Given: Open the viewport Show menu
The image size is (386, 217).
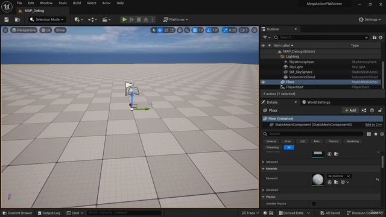Looking at the screenshot, I should click(60, 30).
